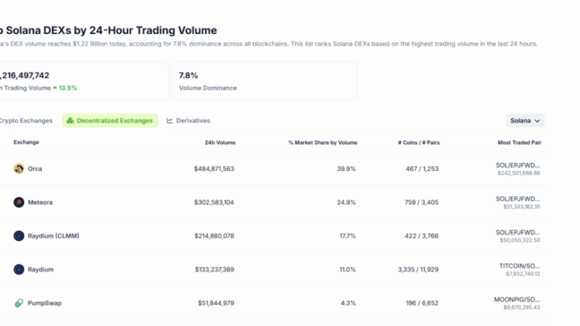The height and width of the screenshot is (326, 580).
Task: Switch to the Derivatives tab
Action: tap(188, 120)
